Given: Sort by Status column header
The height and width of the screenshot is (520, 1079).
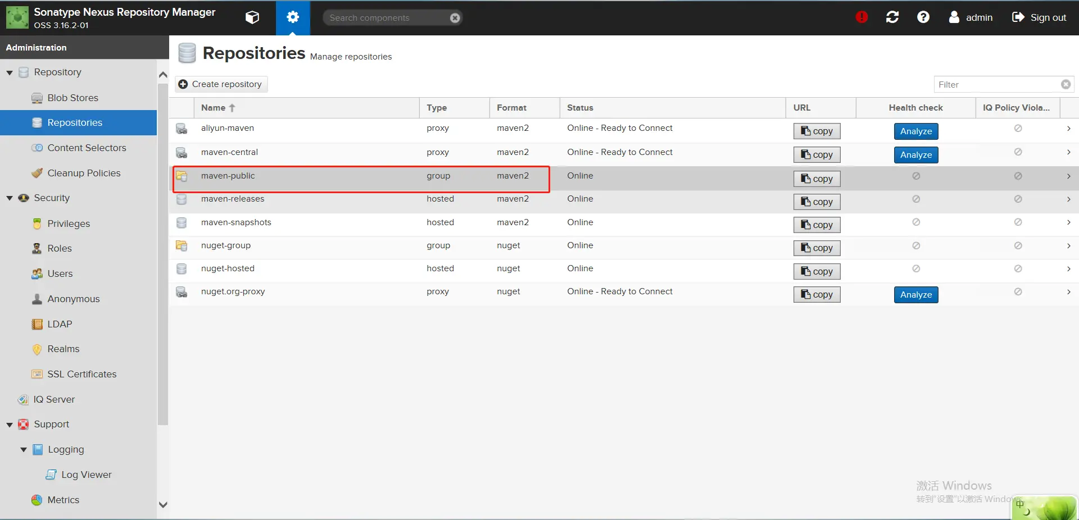Looking at the screenshot, I should (x=673, y=108).
